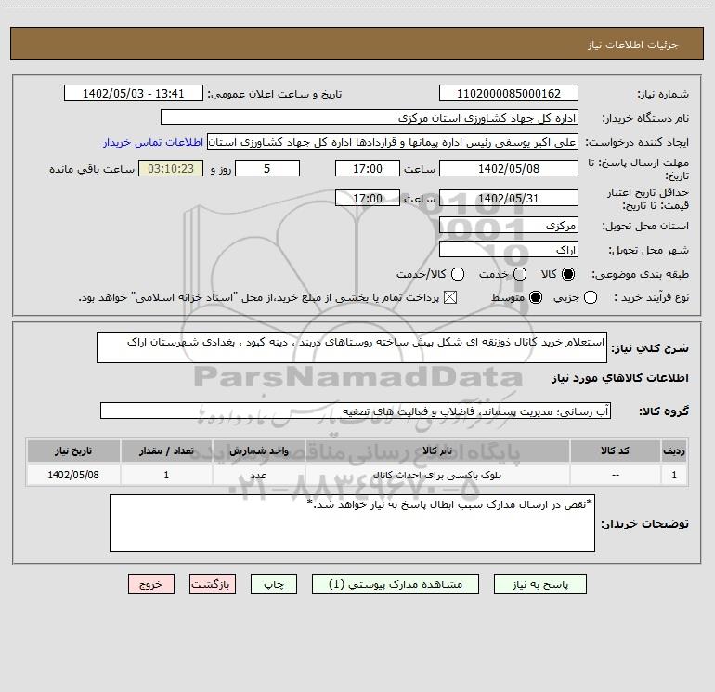Select the خدمت radio button

pyautogui.click(x=520, y=274)
